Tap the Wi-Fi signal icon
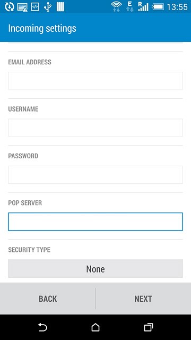Image resolution: width=191 pixels, height=340 pixels. 116,6
